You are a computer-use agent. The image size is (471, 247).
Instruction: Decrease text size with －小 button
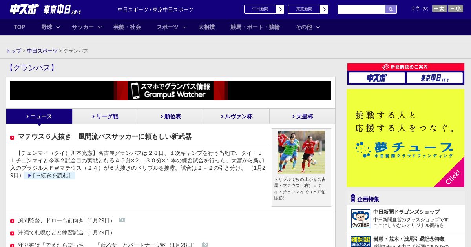[x=456, y=9]
